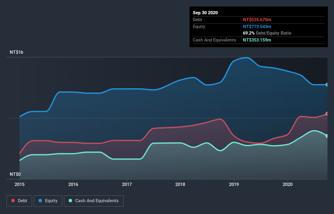The height and width of the screenshot is (214, 334).
Task: Click the 2016 x-axis label
Action: [x=73, y=184]
